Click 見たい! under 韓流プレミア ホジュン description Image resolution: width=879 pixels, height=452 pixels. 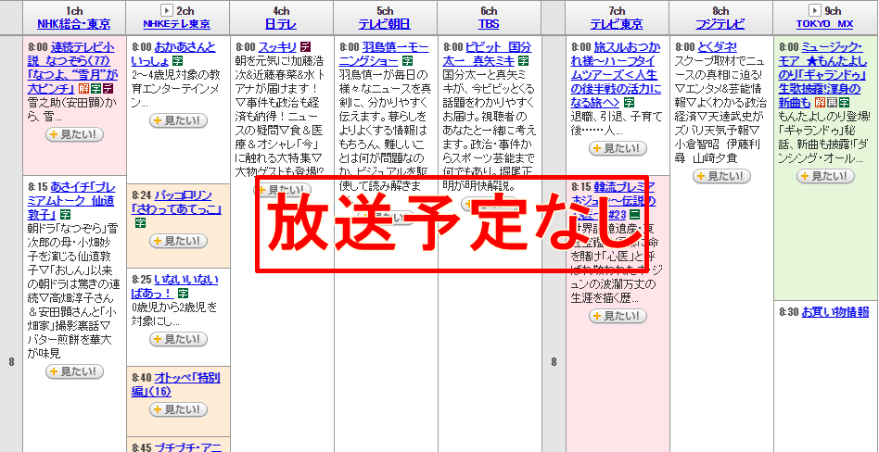click(618, 316)
